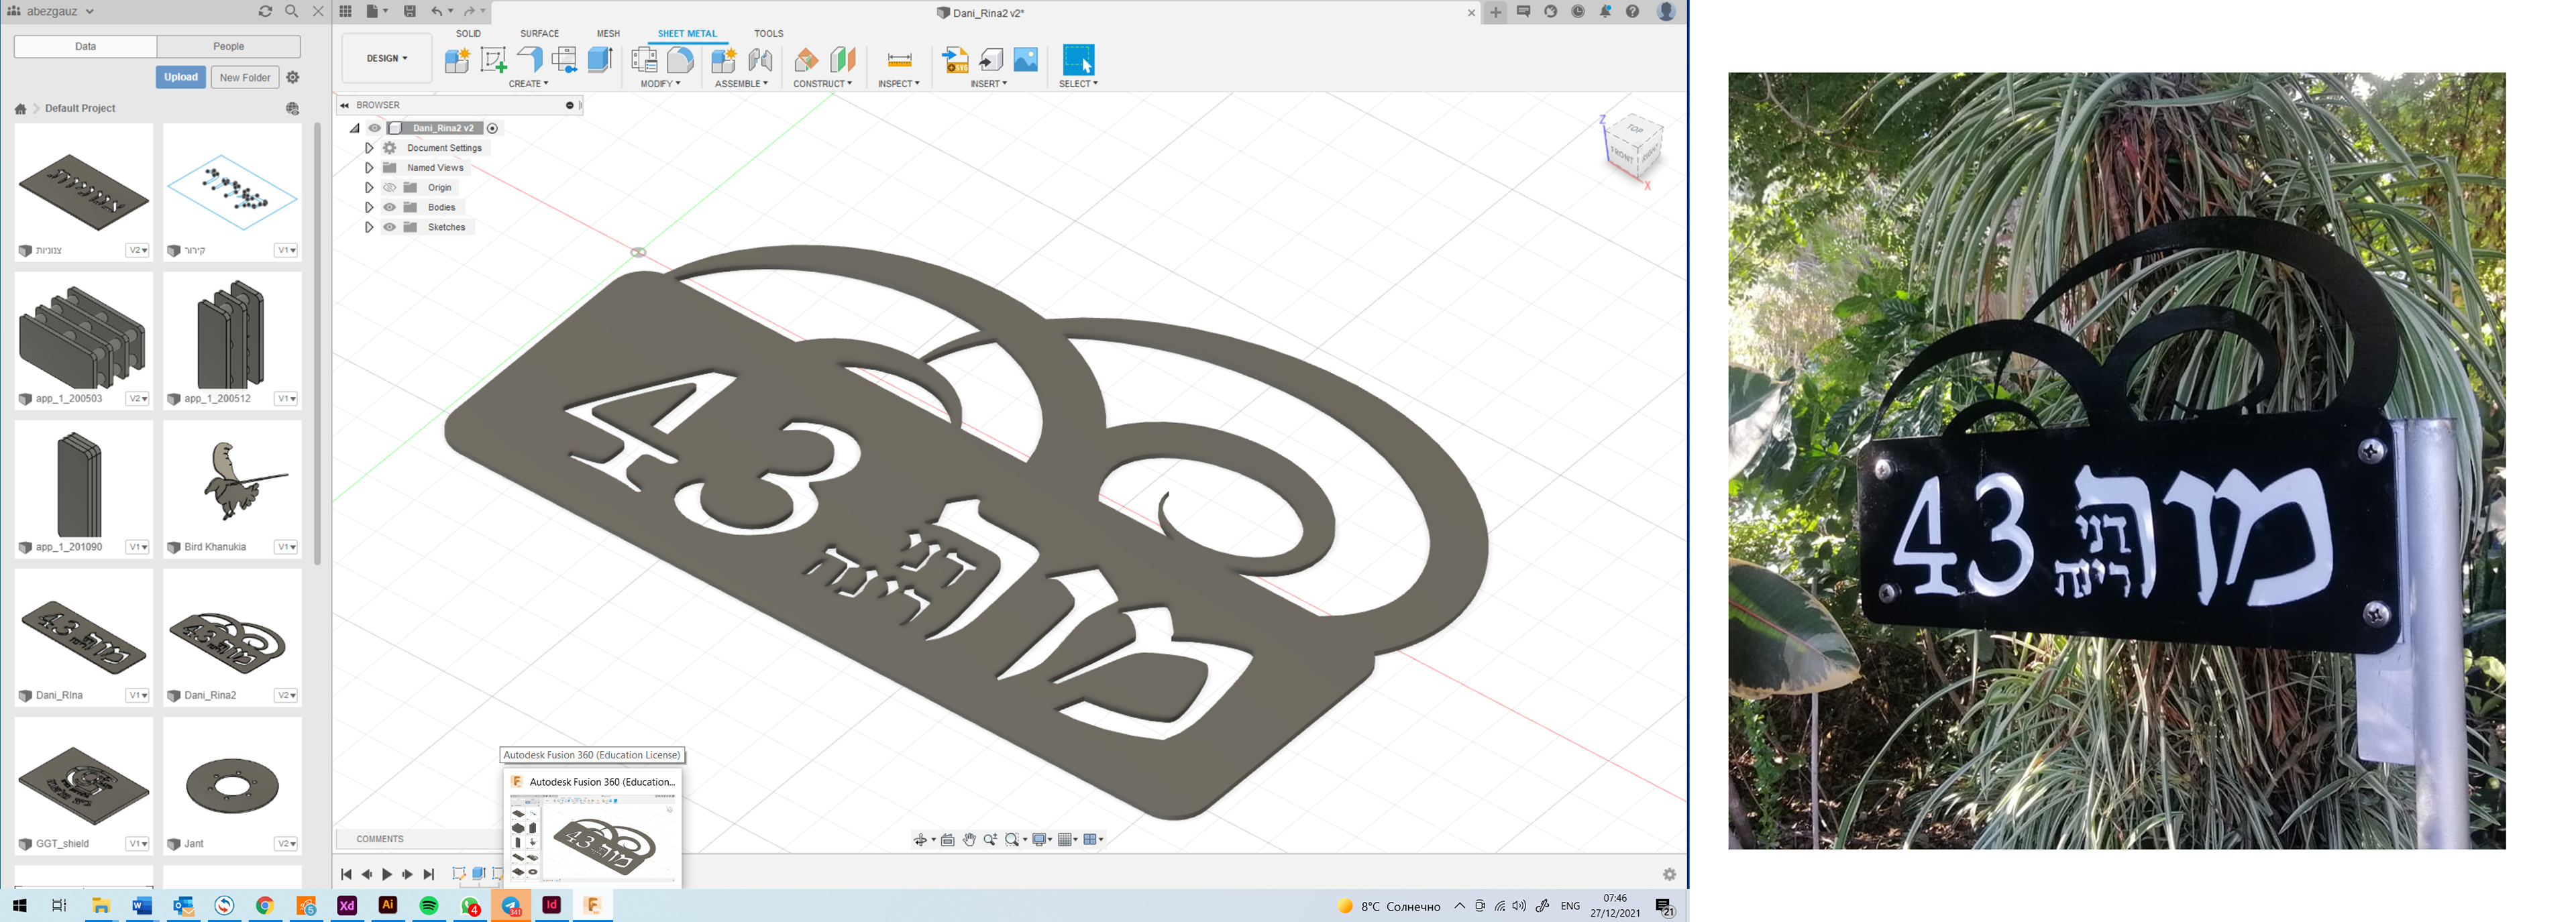2576x922 pixels.
Task: Switch to the MESH tab
Action: [608, 34]
